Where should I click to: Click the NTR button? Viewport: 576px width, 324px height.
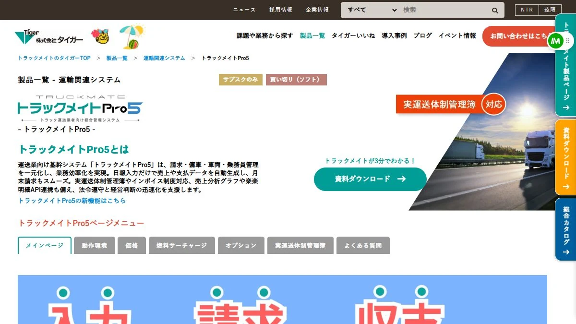(527, 10)
